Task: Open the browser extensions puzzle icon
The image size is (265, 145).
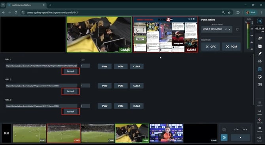Action: (238, 13)
